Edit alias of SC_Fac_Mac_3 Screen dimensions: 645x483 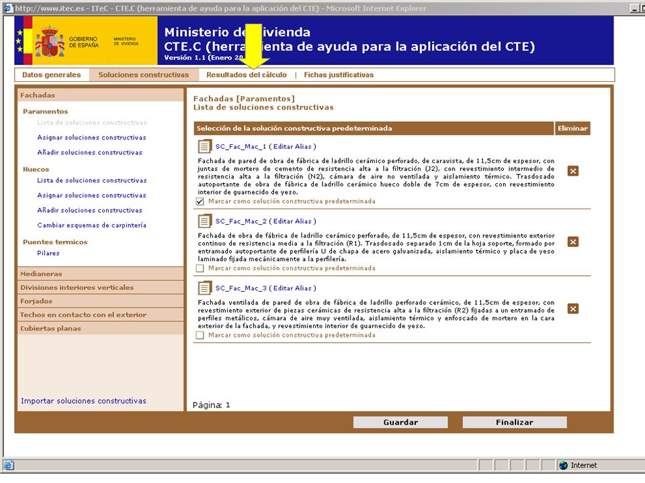[292, 288]
